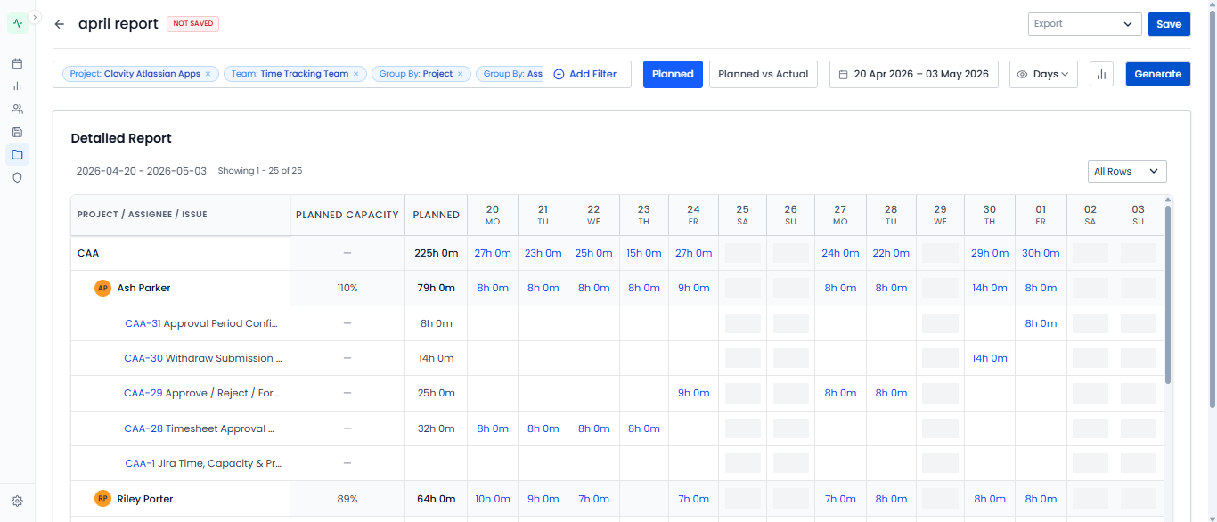The image size is (1217, 522).
Task: Expand the sidebar with the chevron toggle
Action: click(35, 17)
